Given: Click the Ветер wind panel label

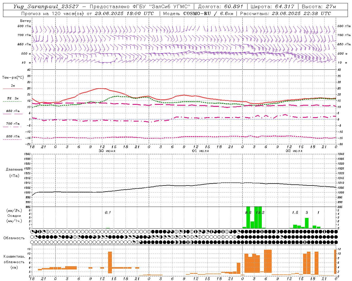Looking at the screenshot, I should coord(25,21).
